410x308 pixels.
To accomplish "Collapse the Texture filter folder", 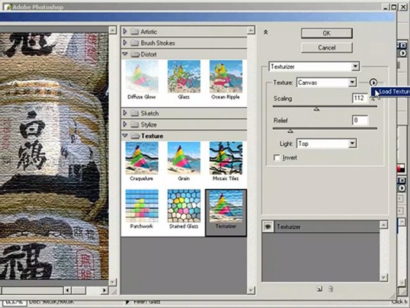I will (125, 135).
